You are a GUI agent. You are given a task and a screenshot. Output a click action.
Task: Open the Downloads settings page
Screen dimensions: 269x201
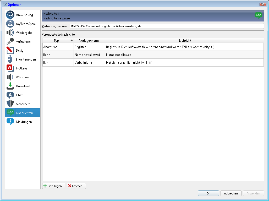point(23,86)
